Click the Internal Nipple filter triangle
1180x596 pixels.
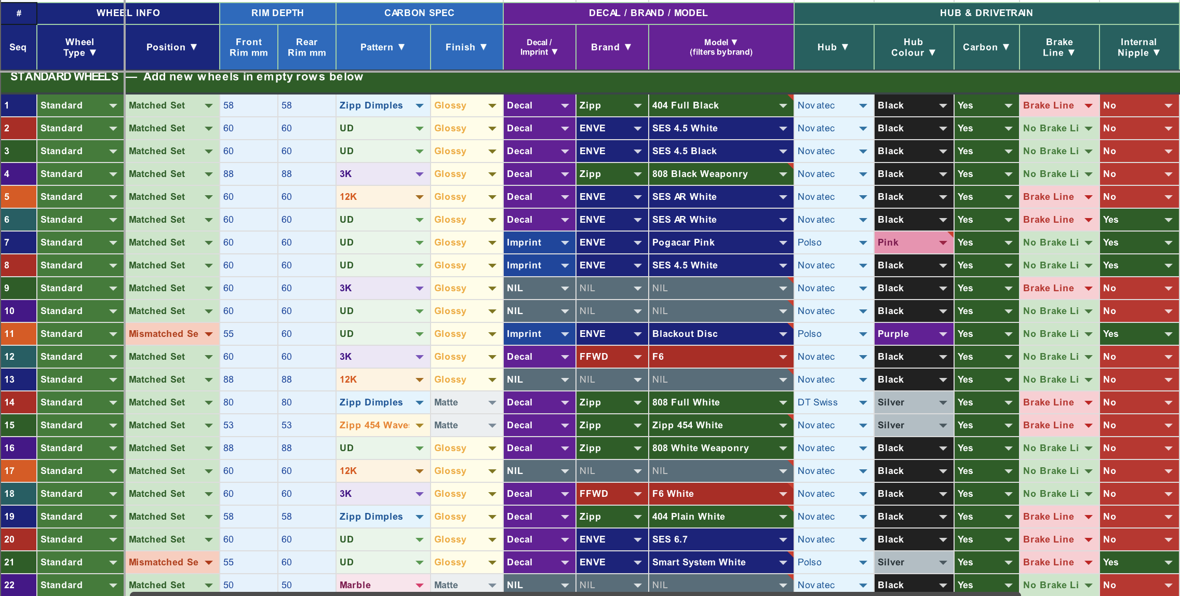[1157, 52]
